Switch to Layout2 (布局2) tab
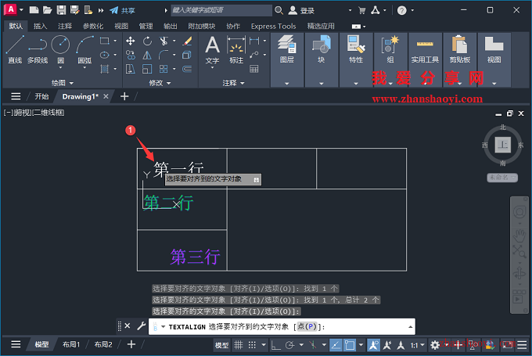Screen dimensions: 532x356 [x=102, y=344]
